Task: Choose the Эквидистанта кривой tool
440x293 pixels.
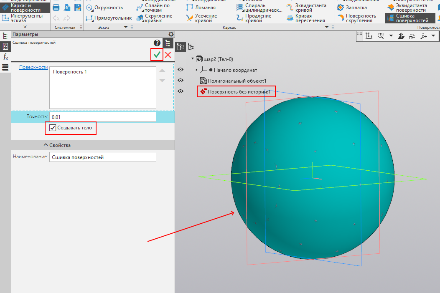Action: tap(306, 8)
